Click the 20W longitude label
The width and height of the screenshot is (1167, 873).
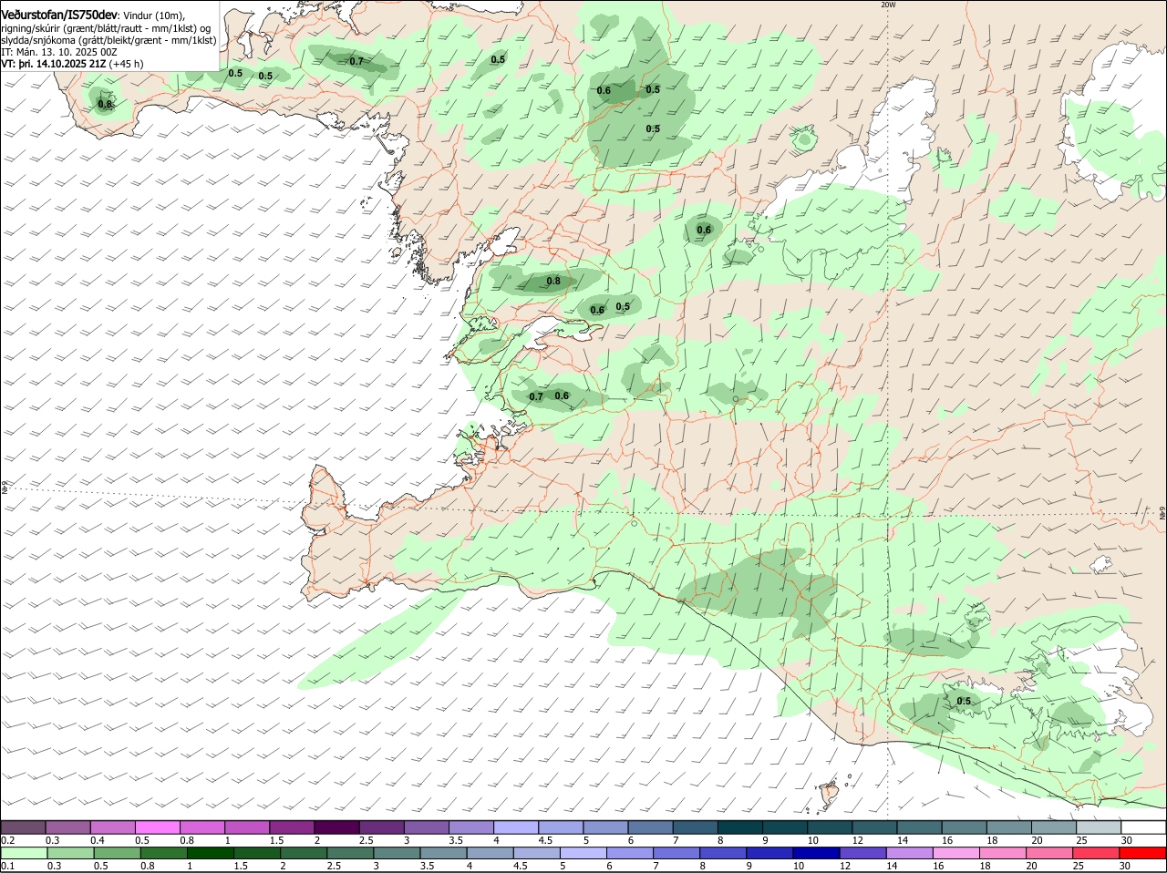pyautogui.click(x=888, y=5)
